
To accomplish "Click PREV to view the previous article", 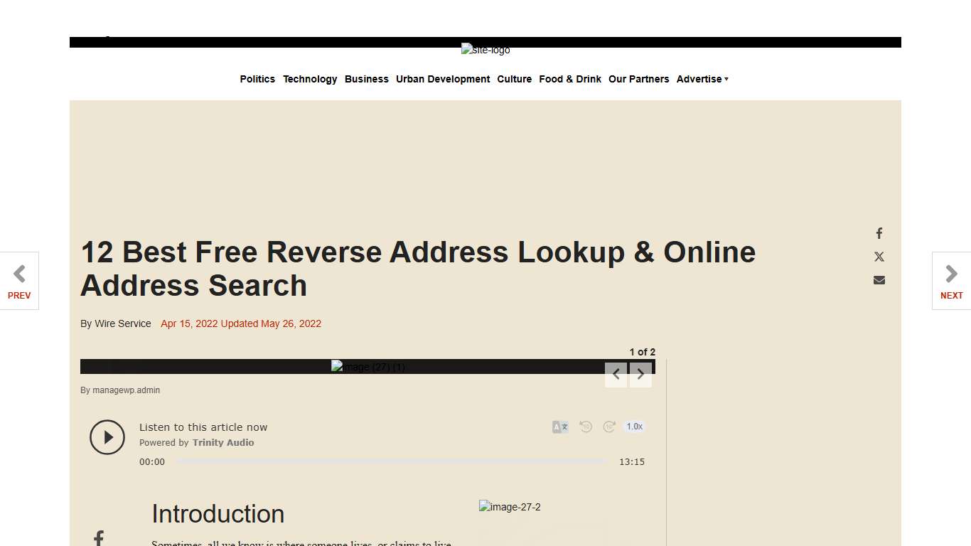I will tap(18, 281).
